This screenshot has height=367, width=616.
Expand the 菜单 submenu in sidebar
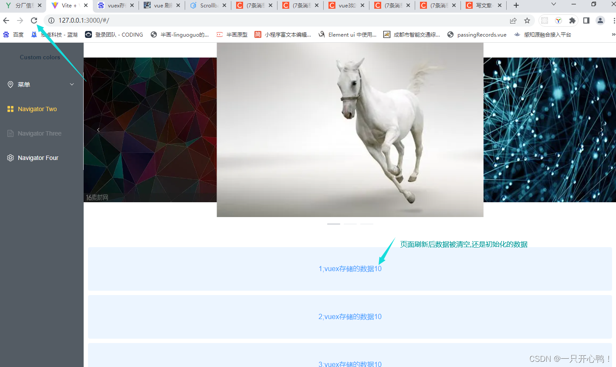click(x=42, y=85)
